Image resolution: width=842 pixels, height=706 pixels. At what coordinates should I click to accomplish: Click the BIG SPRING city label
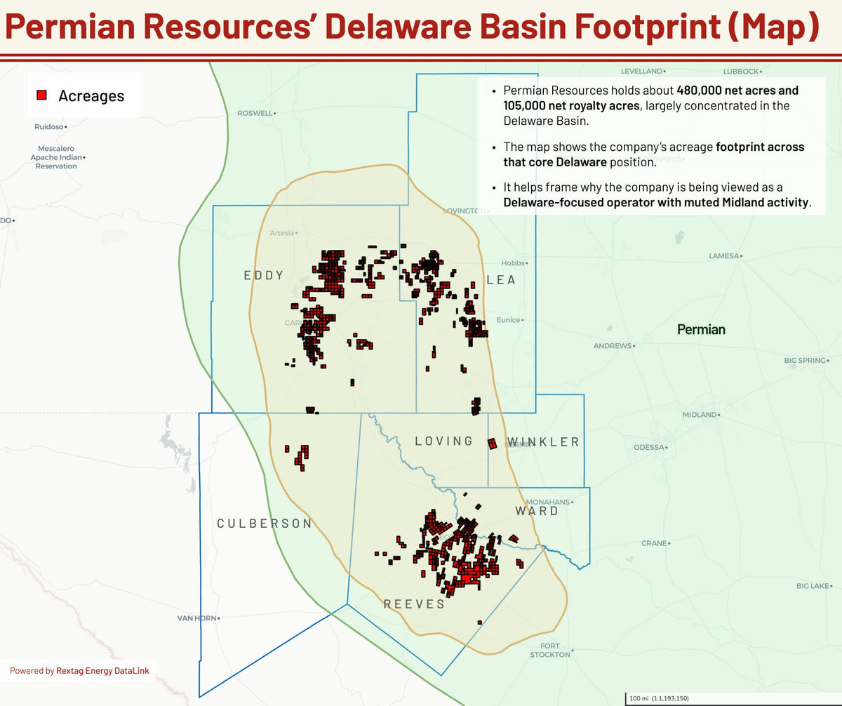click(x=805, y=360)
